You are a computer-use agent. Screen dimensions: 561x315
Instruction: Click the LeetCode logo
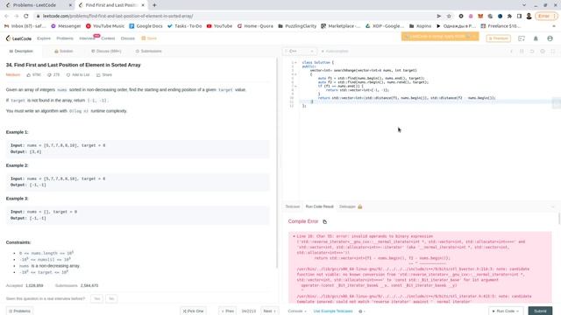pos(18,38)
